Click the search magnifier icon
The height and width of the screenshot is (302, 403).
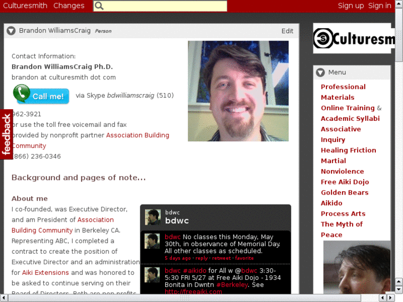pos(99,6)
